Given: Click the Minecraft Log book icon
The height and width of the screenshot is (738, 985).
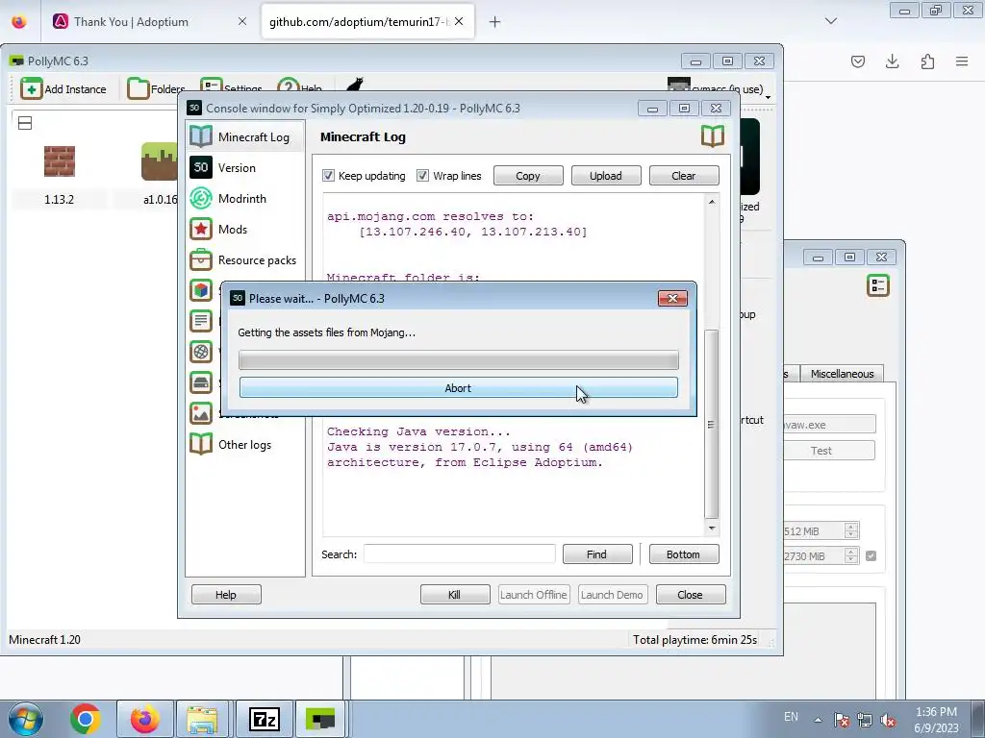Looking at the screenshot, I should coord(201,136).
